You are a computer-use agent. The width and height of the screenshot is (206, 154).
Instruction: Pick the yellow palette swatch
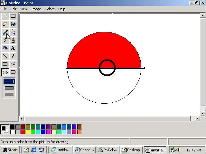pyautogui.click(x=28, y=132)
